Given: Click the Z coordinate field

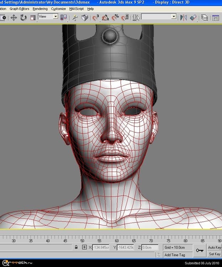Looking at the screenshot, I should pos(150,247).
